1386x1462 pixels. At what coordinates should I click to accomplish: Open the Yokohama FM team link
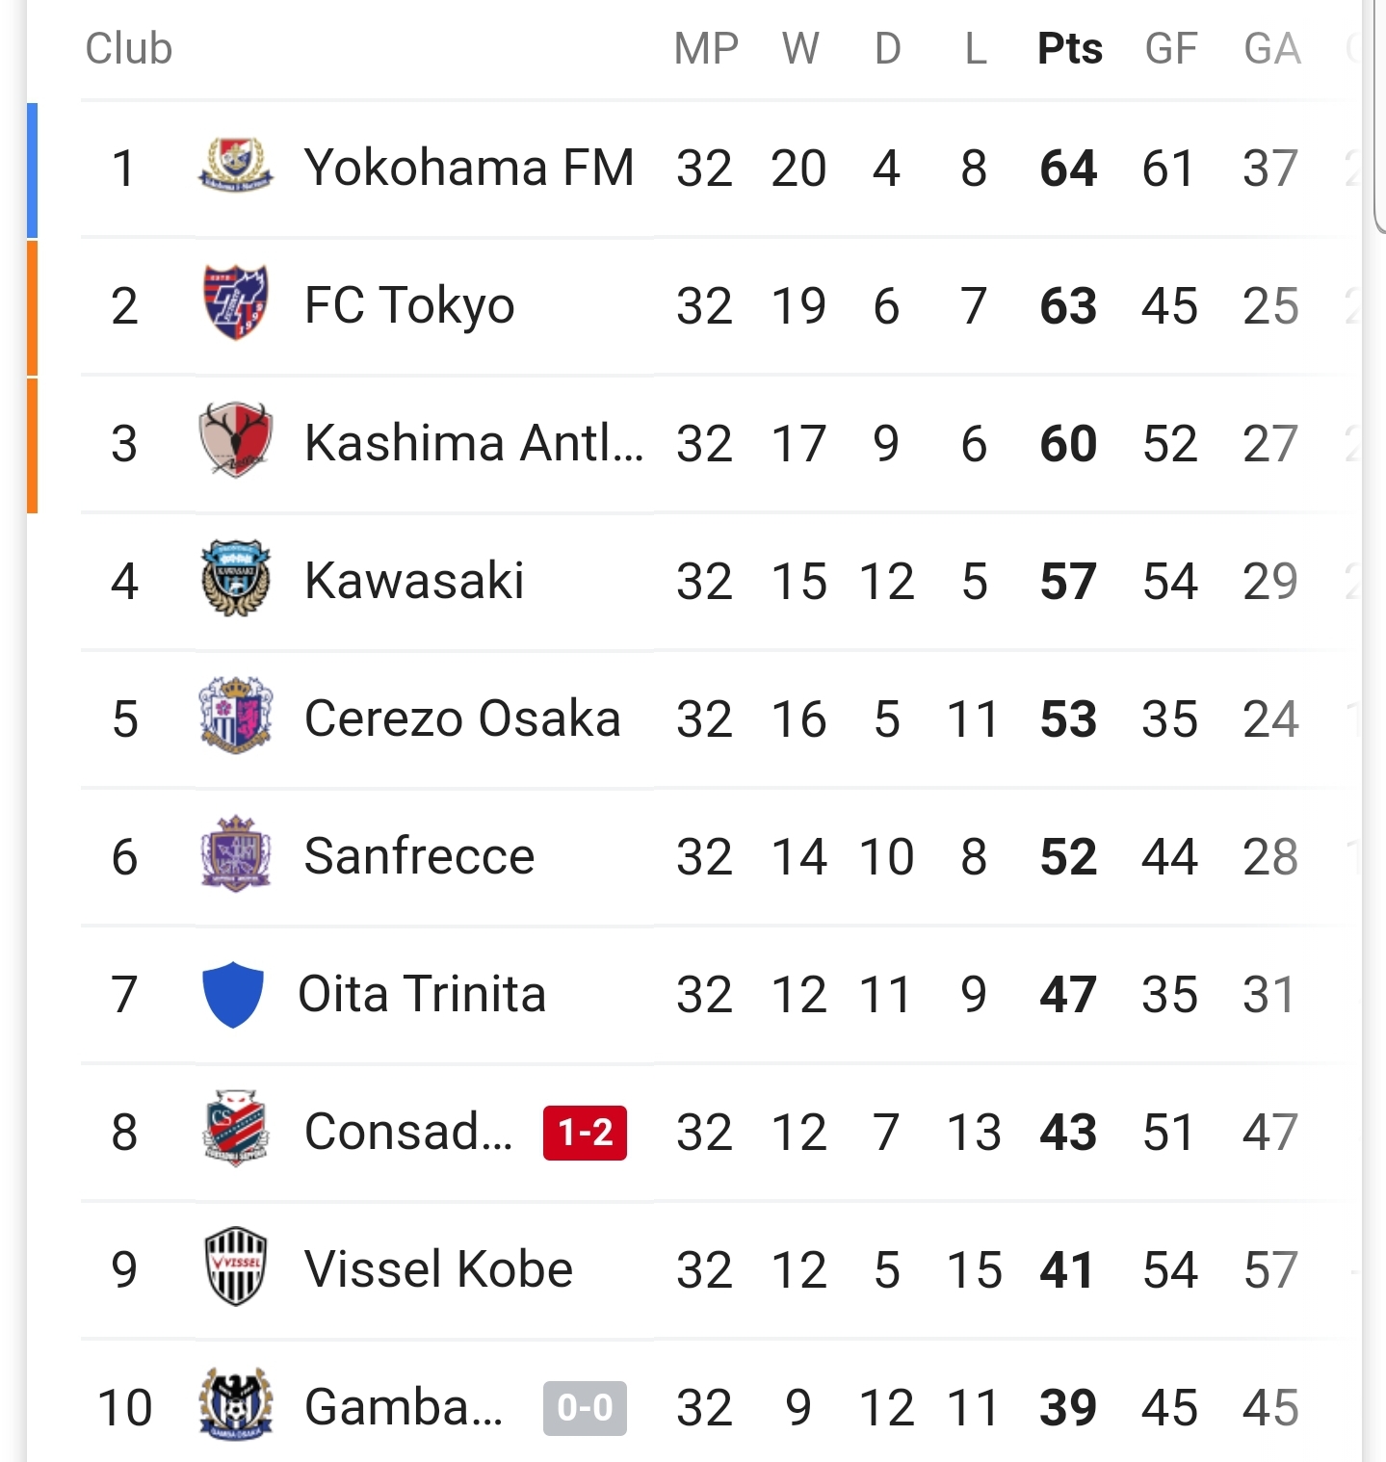click(469, 168)
